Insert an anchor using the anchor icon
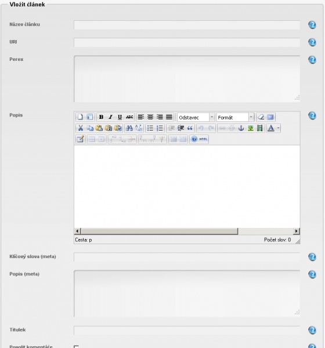The width and height of the screenshot is (325, 348). (x=241, y=128)
